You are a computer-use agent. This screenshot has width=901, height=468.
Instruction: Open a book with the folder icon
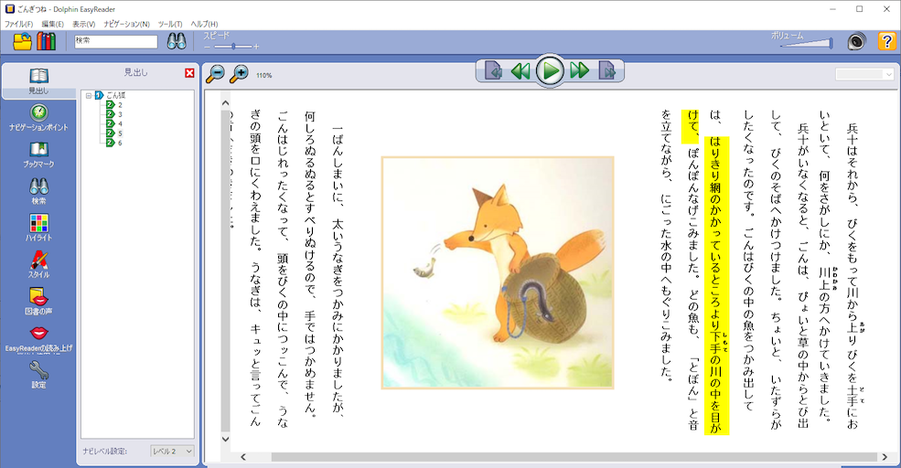coord(22,41)
